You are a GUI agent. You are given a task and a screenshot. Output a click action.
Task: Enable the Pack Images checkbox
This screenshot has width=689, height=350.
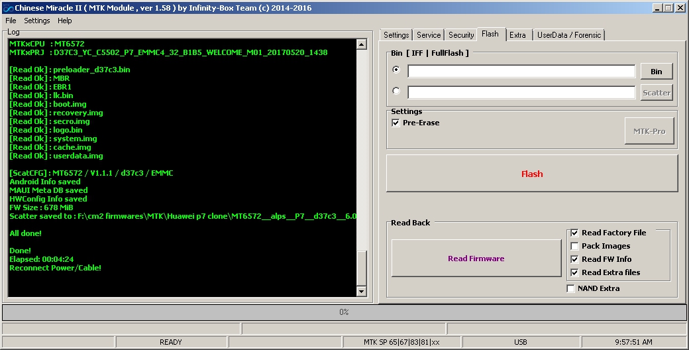point(574,246)
